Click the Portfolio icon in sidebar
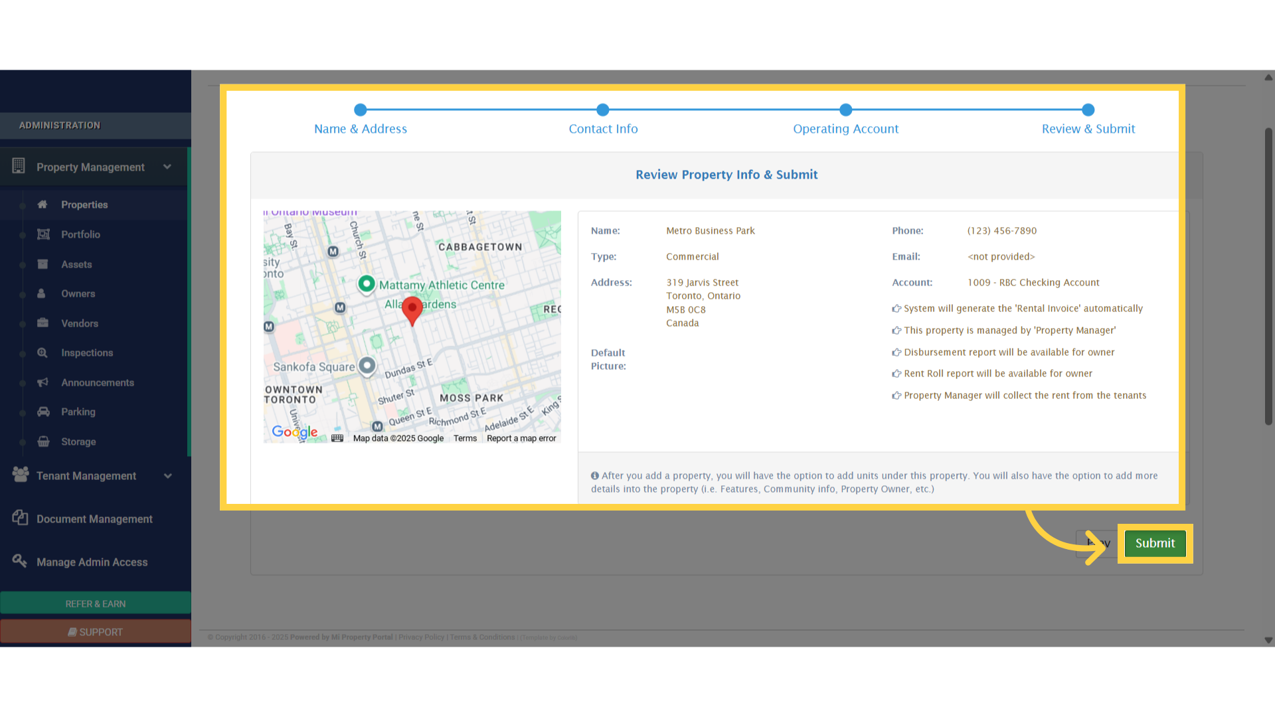The height and width of the screenshot is (717, 1275). pyautogui.click(x=43, y=234)
